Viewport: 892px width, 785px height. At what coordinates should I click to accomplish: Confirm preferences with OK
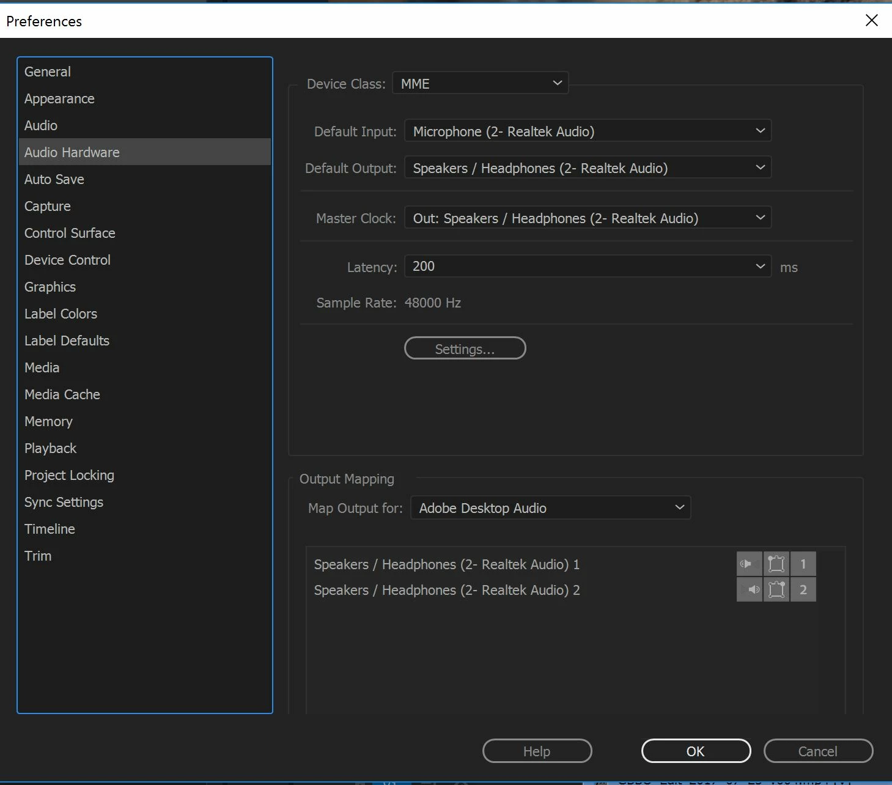[696, 751]
